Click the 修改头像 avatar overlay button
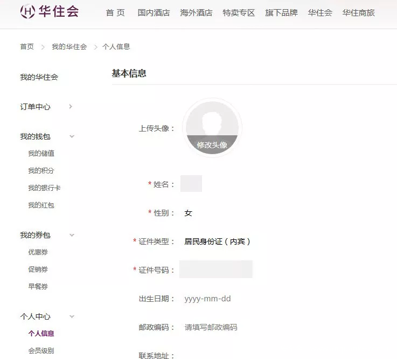 click(212, 144)
